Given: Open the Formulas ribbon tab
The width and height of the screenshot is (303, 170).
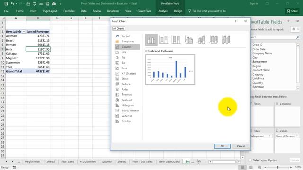Looking at the screenshot, I should (69, 11).
